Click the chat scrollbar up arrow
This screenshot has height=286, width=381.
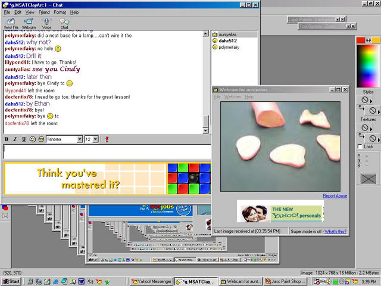(205, 33)
